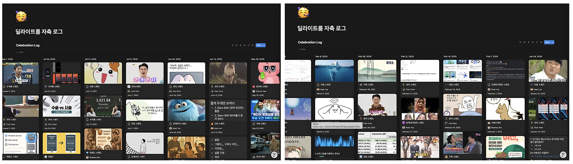Open hamster cartoon thumbnail under Jul 17, 2025
Image resolution: width=573 pixels, height=164 pixels.
103,73
